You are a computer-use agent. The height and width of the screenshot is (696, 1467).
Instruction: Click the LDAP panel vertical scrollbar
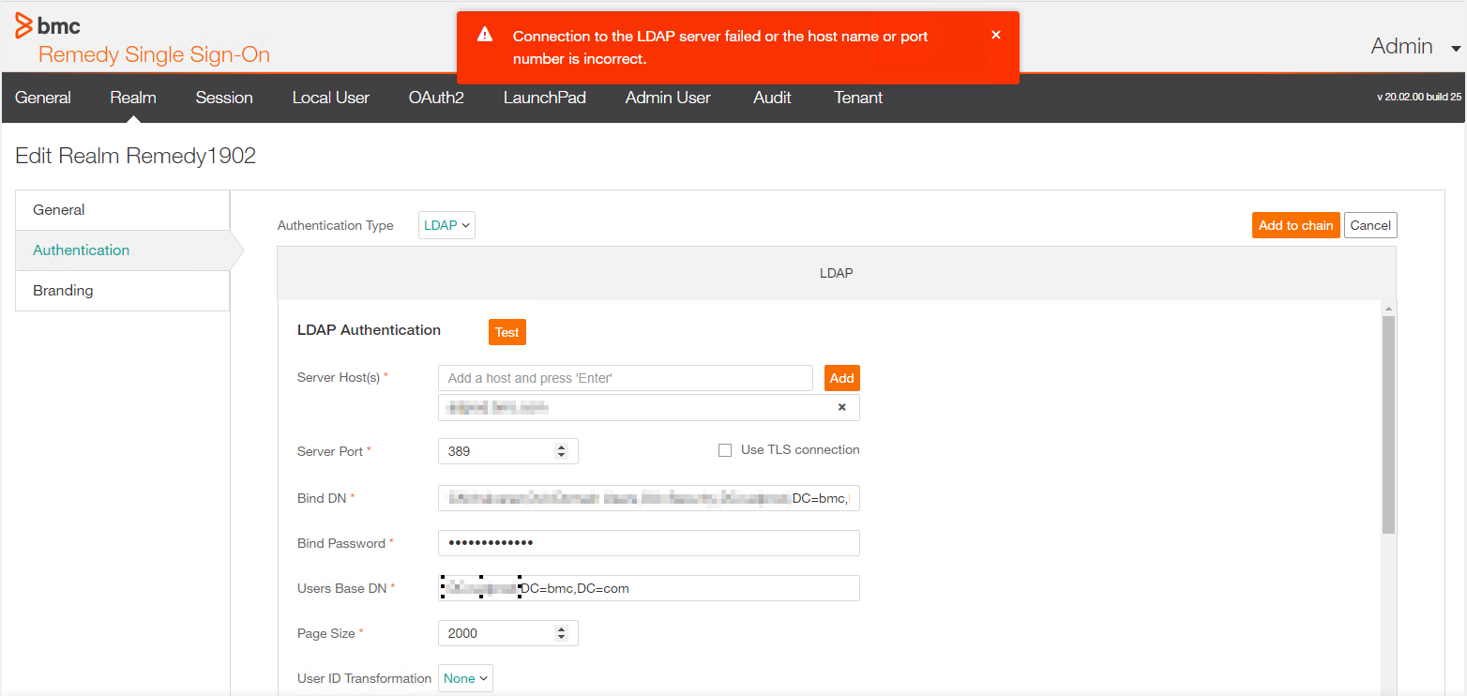[x=1389, y=425]
